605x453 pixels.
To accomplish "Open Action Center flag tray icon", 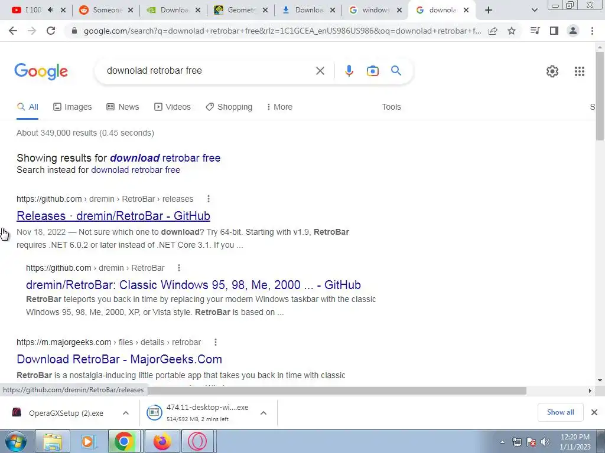I will pos(531,442).
